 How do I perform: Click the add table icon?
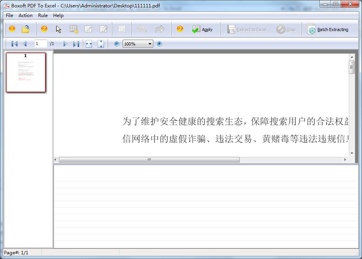click(74, 29)
